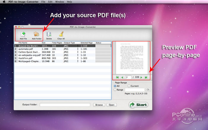The image size is (208, 130).
Task: Click the Clear All broom icon
Action: [61, 34]
